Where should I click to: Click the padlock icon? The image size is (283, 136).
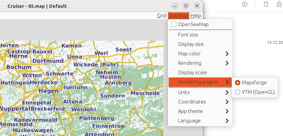(279, 4)
